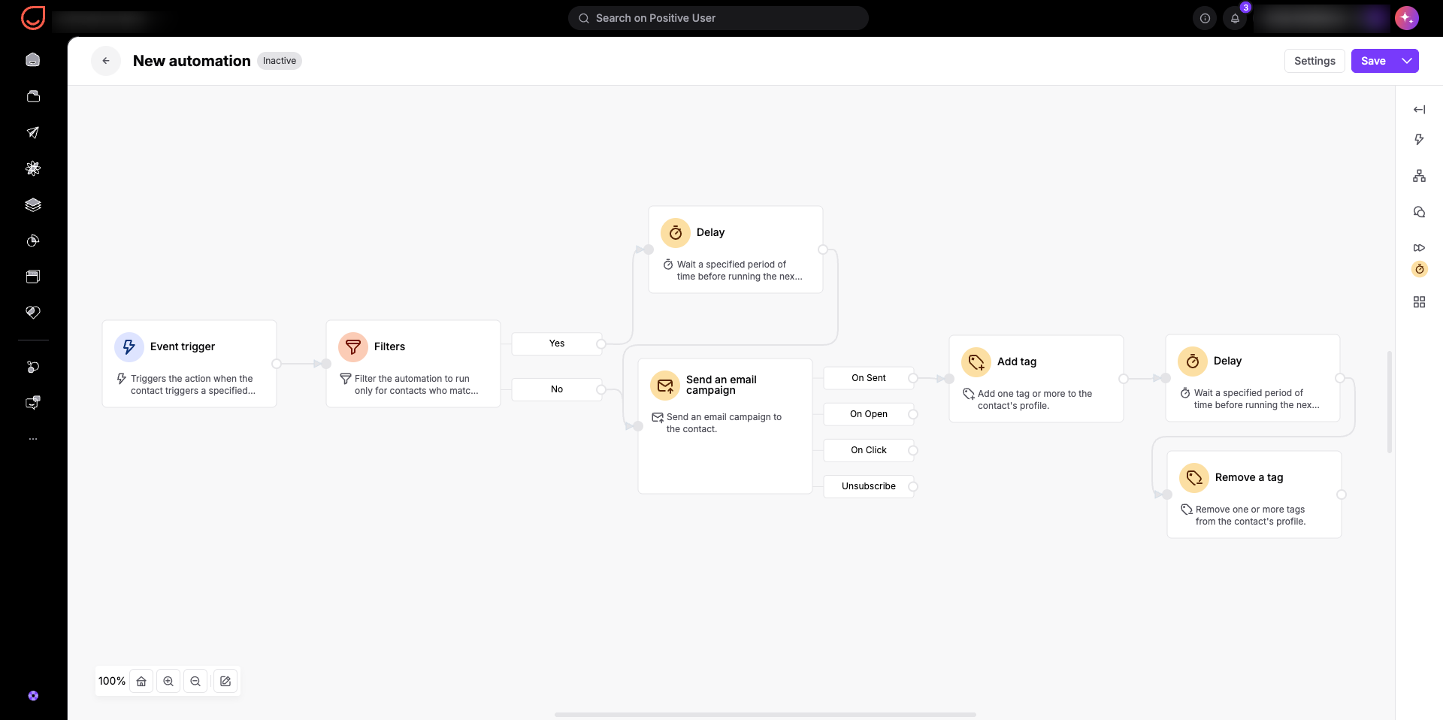This screenshot has width=1443, height=720.
Task: Select the fast-forward icon in right panel
Action: point(1419,248)
